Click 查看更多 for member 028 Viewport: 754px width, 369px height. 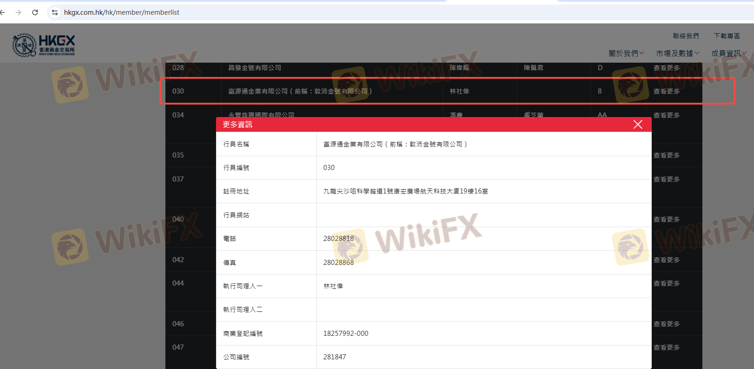[666, 68]
